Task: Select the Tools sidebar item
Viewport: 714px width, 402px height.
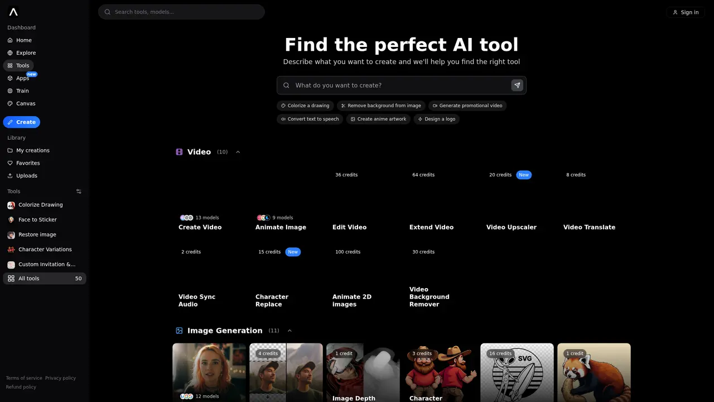Action: [x=18, y=65]
